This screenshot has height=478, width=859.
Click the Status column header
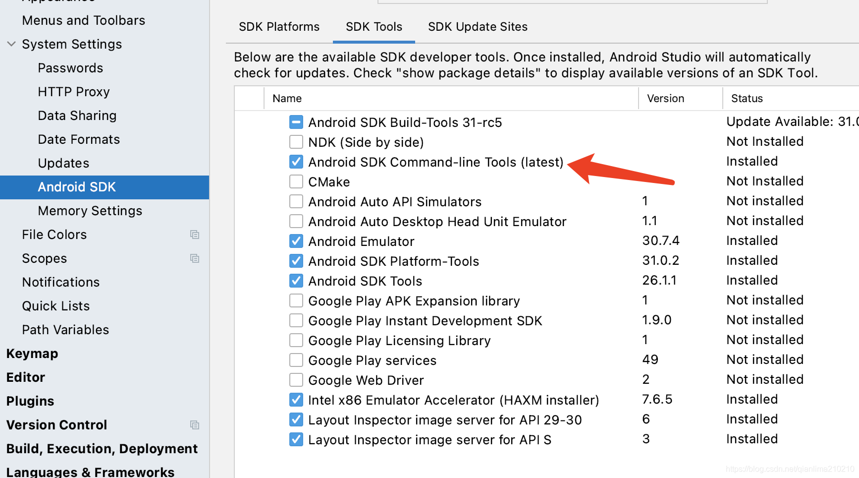coord(747,98)
